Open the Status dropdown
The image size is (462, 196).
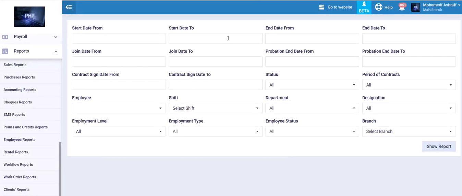pos(312,85)
